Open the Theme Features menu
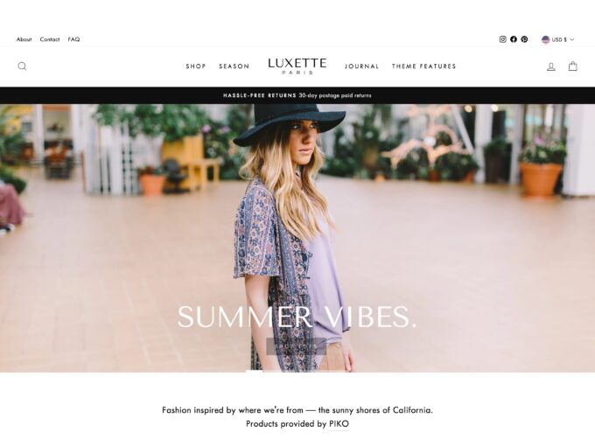The height and width of the screenshot is (446, 595). [x=423, y=66]
